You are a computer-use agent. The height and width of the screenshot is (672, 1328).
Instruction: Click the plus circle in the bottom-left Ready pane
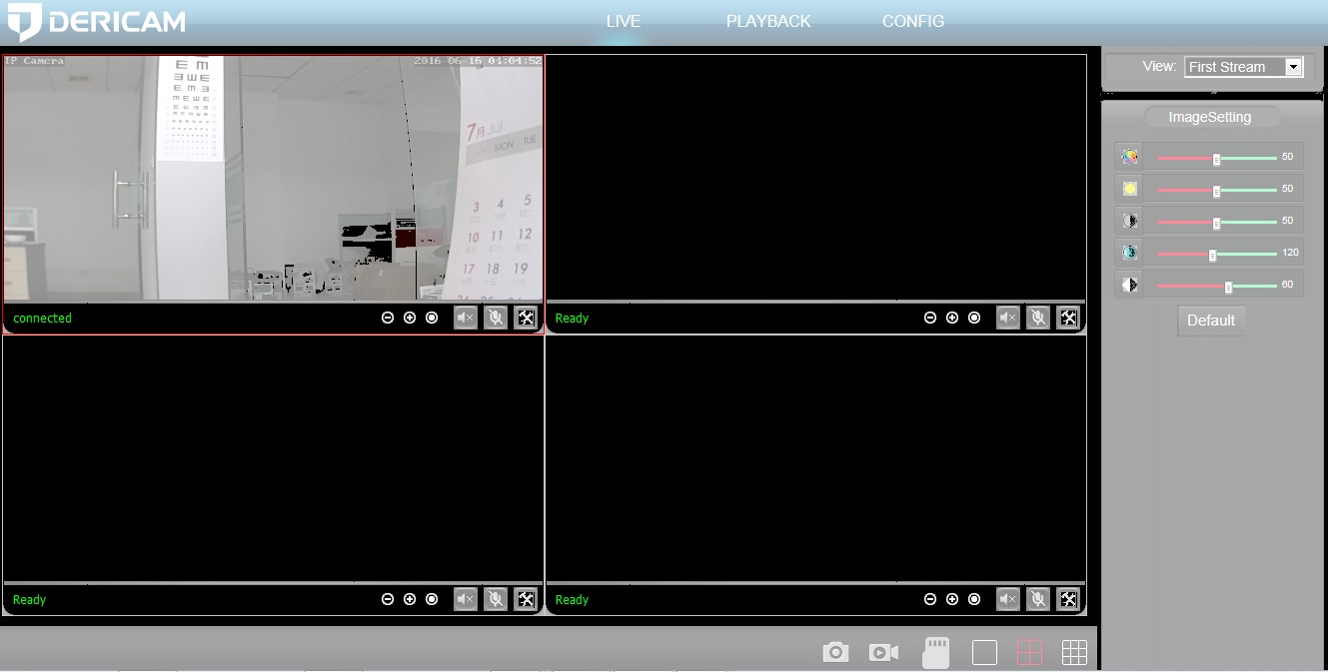pos(410,599)
